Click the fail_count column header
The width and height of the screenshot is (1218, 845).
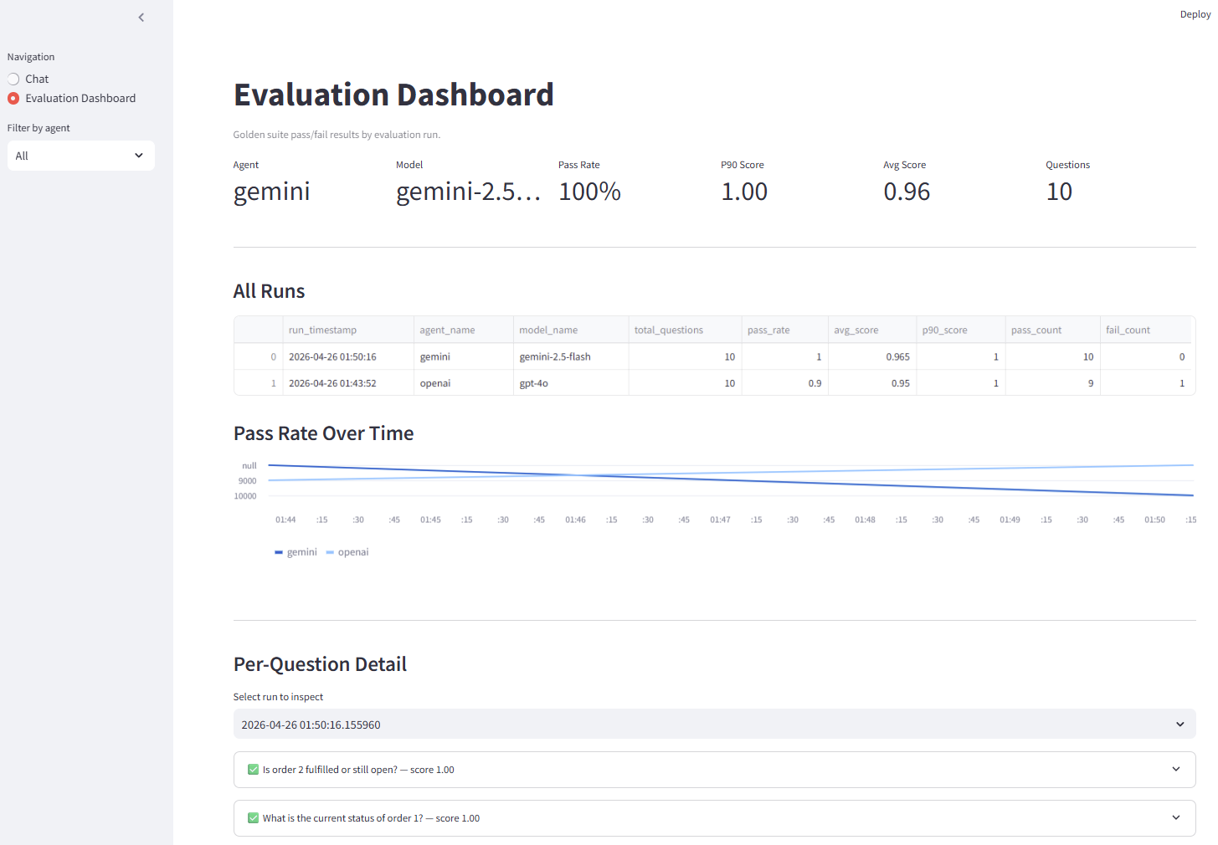coord(1145,330)
